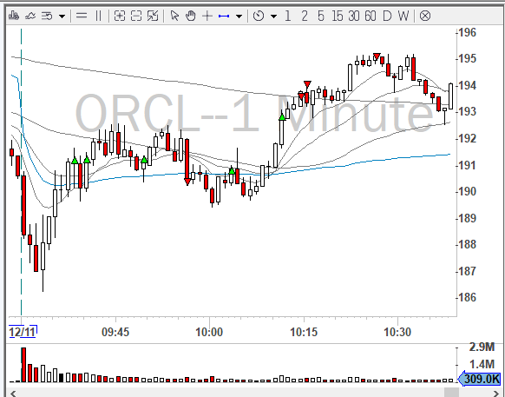This screenshot has width=505, height=397.
Task: Click the horizontal scrollbar right arrow
Action: click(x=496, y=394)
